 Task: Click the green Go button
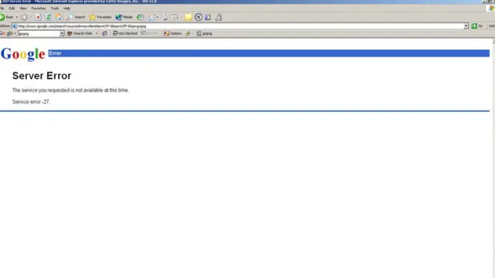click(477, 26)
